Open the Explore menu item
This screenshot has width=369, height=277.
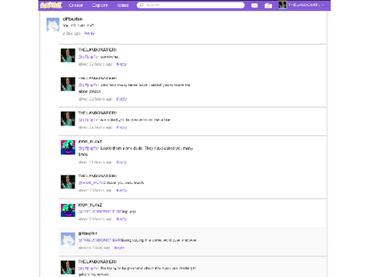[100, 5]
